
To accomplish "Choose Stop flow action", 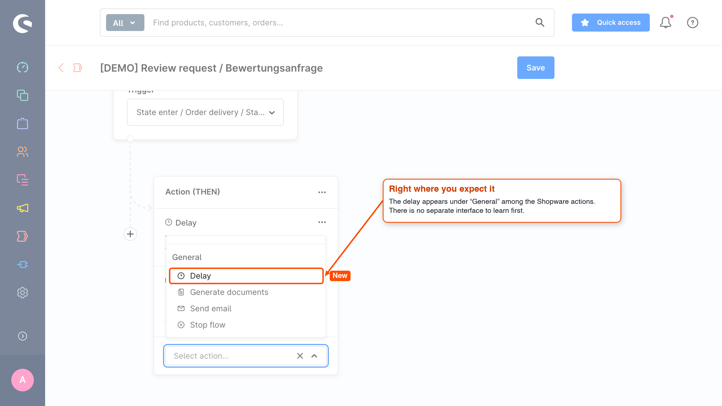I will coord(246,325).
